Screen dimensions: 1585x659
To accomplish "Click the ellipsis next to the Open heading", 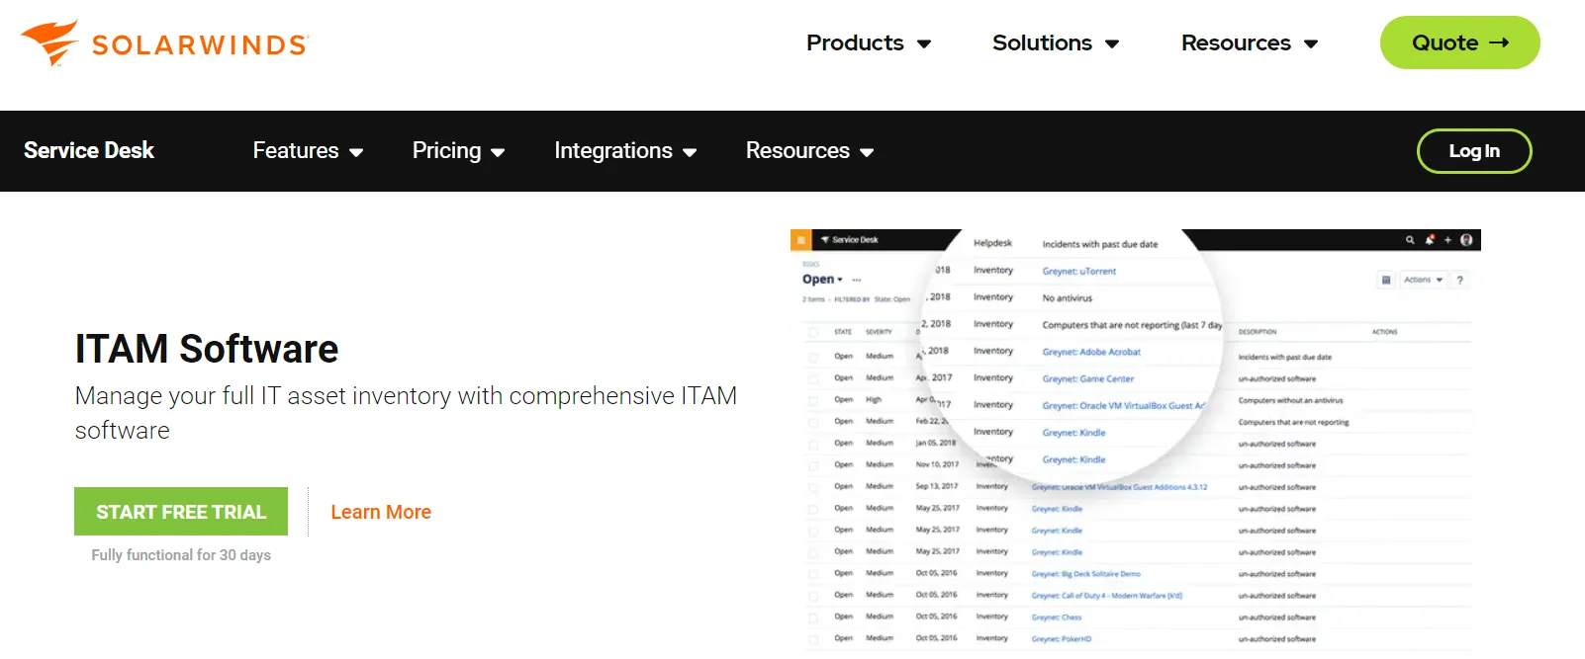I will [857, 281].
